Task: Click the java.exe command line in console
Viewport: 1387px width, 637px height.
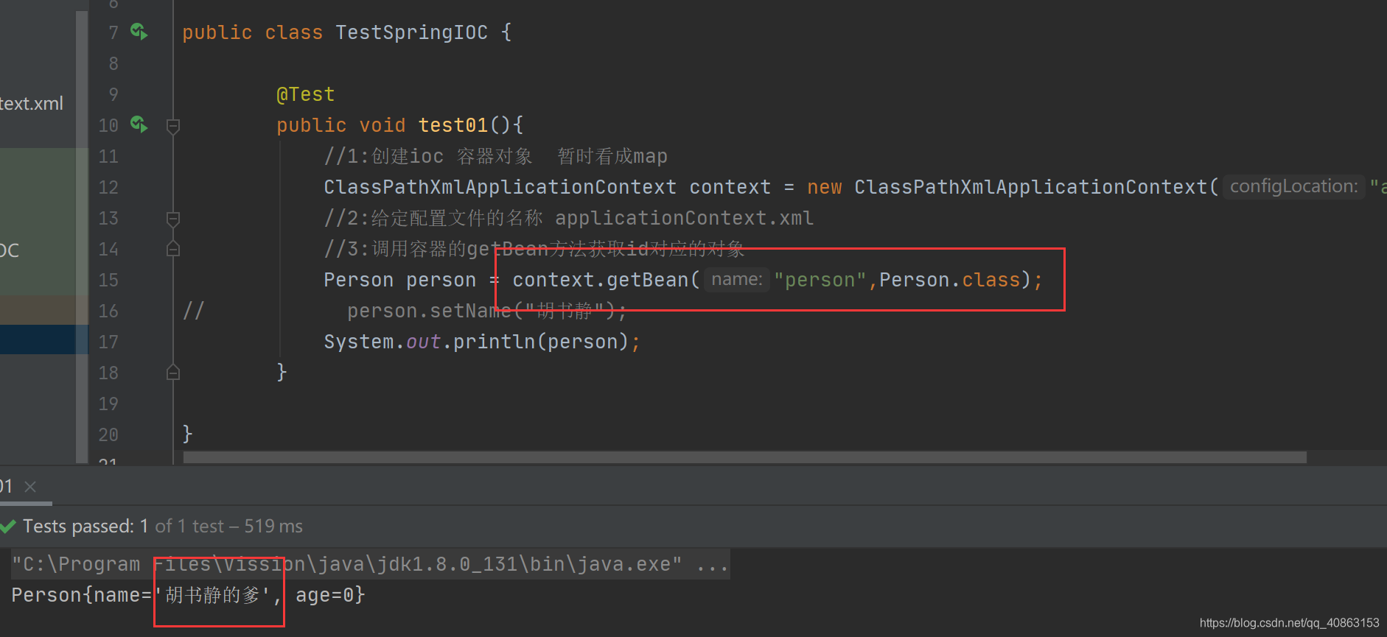Action: (370, 564)
